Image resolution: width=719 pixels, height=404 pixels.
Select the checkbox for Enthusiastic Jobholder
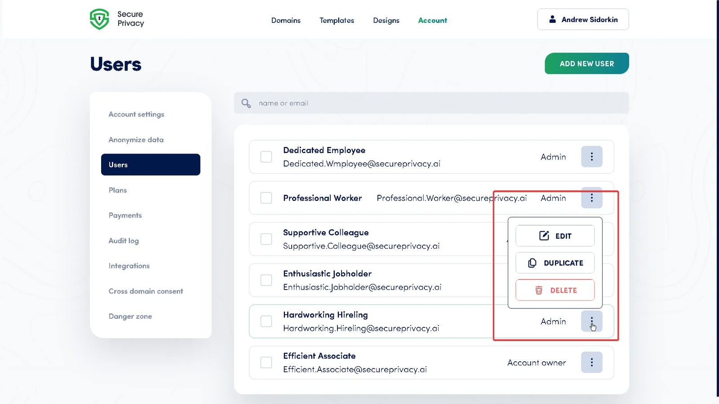click(266, 280)
